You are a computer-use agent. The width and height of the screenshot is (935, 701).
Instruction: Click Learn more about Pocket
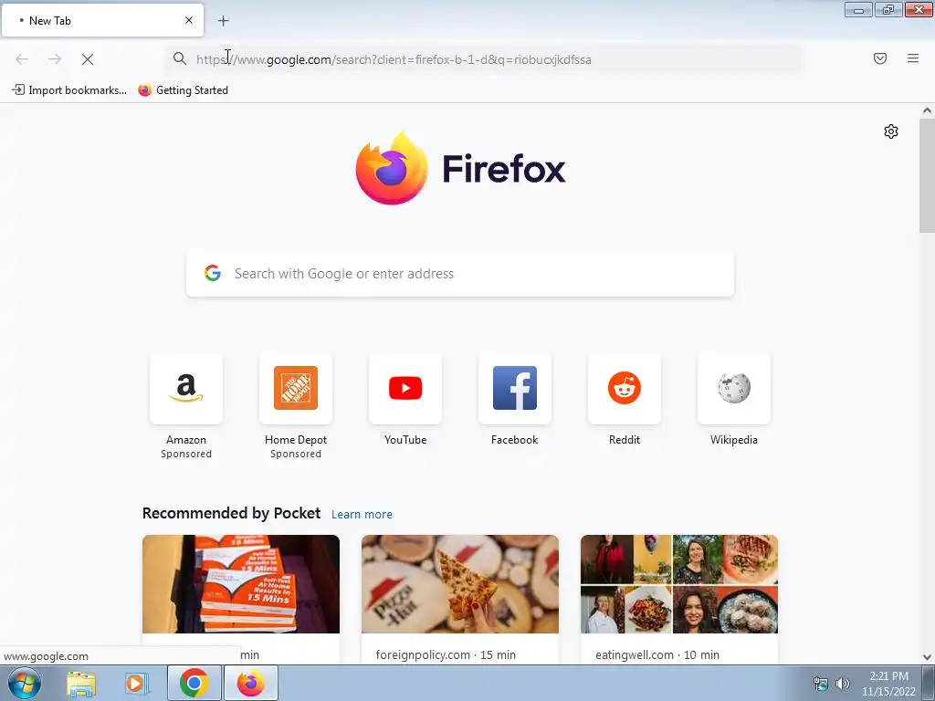362,515
